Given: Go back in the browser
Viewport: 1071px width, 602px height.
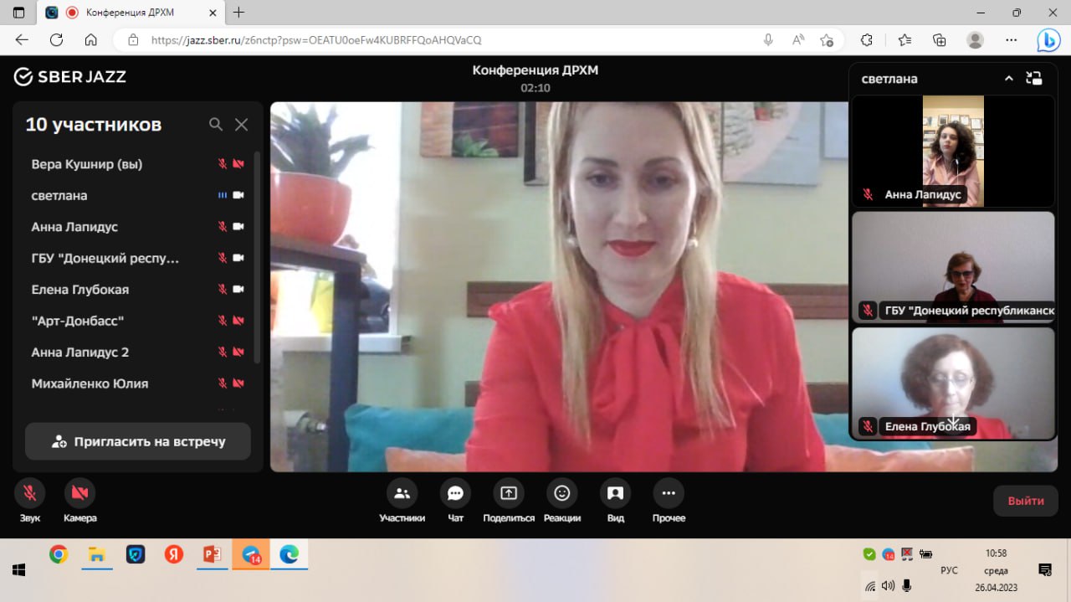Looking at the screenshot, I should tap(22, 40).
